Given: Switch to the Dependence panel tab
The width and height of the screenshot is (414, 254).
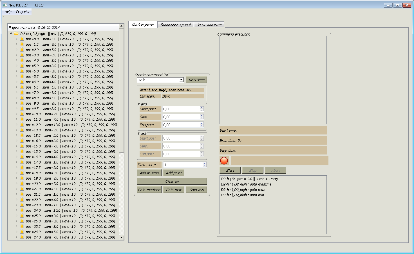Looking at the screenshot, I should [x=176, y=25].
